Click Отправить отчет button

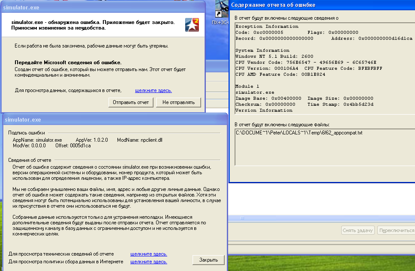pyautogui.click(x=131, y=102)
